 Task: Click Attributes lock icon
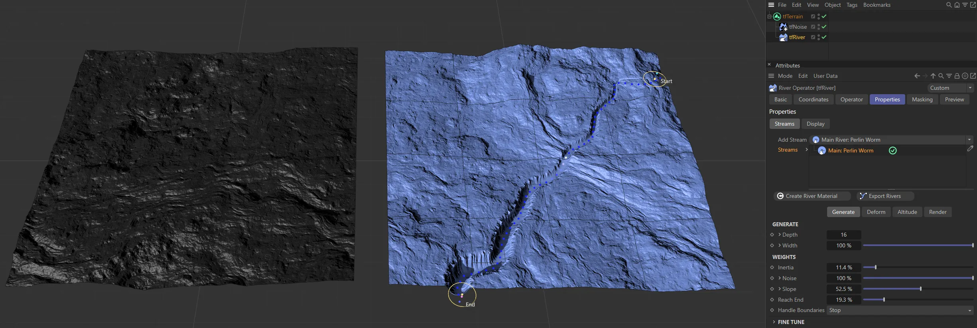click(957, 76)
